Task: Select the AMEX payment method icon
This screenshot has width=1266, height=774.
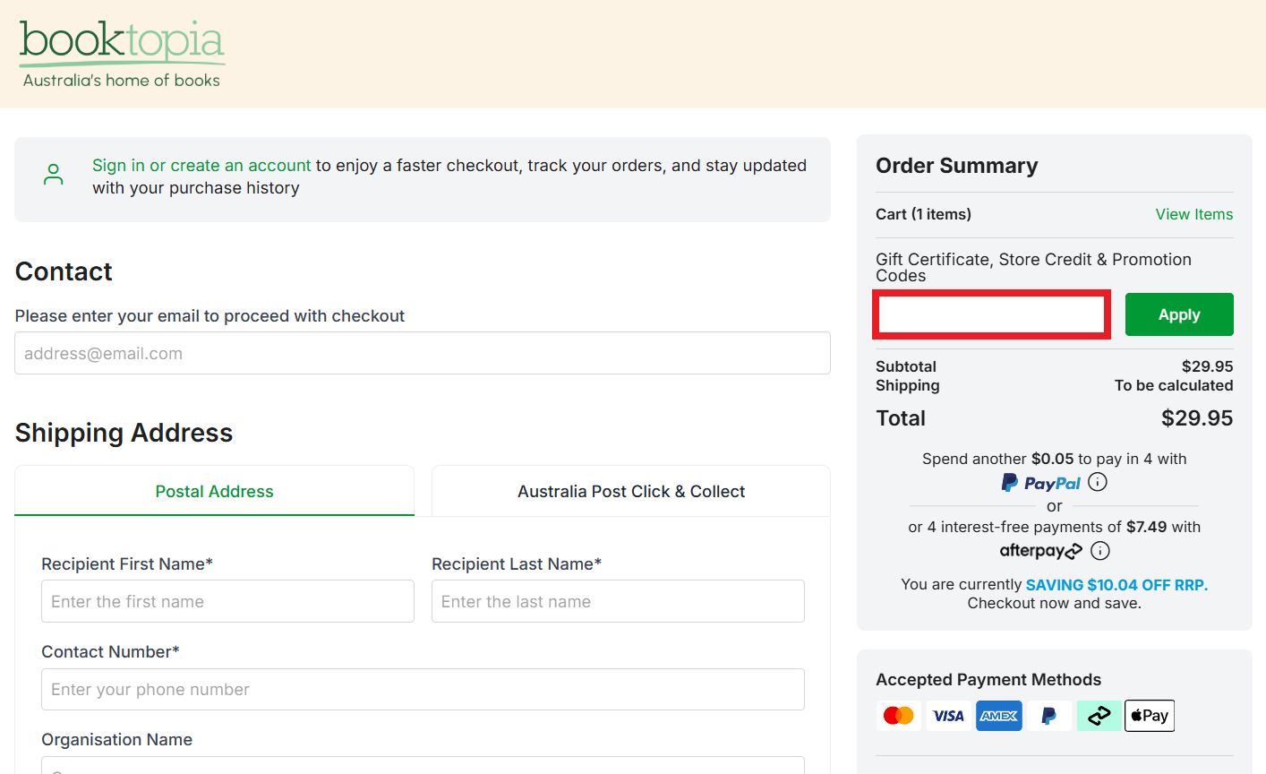Action: tap(999, 715)
